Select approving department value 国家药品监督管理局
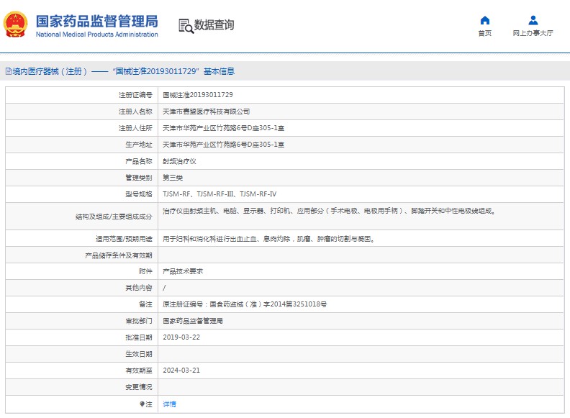 (193, 321)
